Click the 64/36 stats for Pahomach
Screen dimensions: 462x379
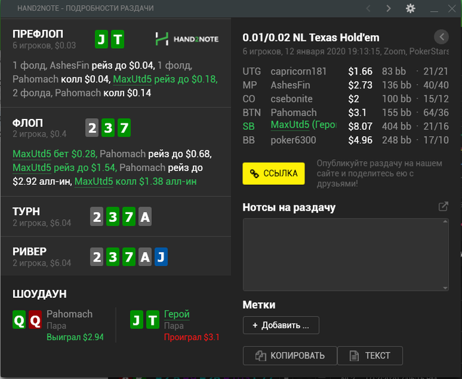436,113
